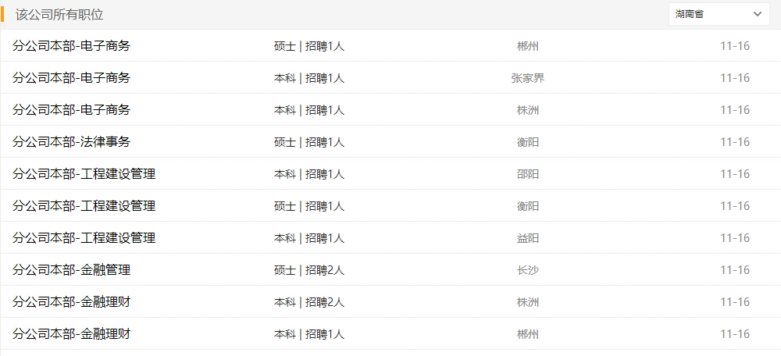Click 硕士 | 招聘1人 in the 法律事务 row
Viewport: 781px width, 356px height.
[x=309, y=142]
